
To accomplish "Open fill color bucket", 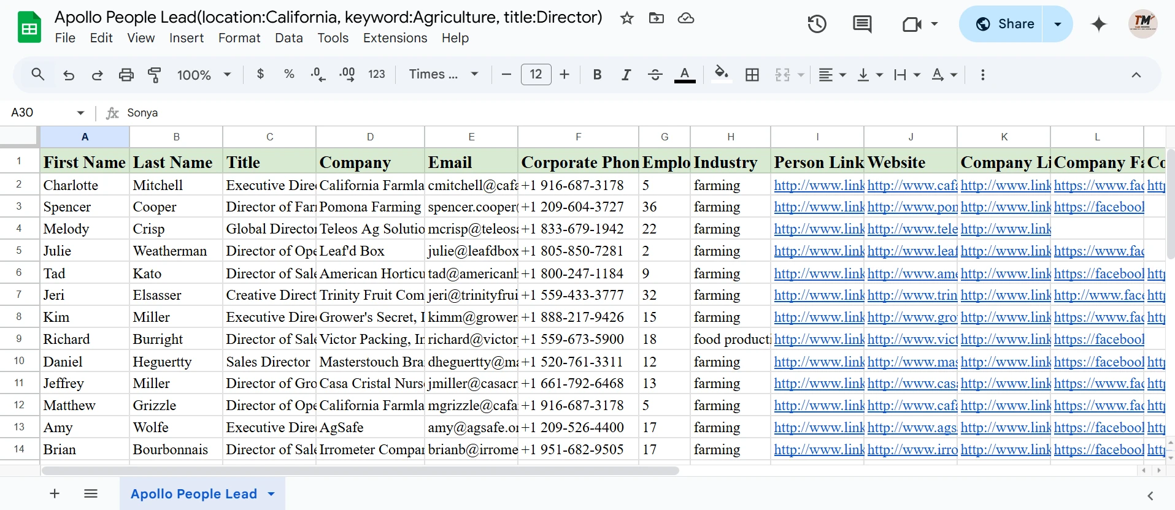I will click(722, 74).
